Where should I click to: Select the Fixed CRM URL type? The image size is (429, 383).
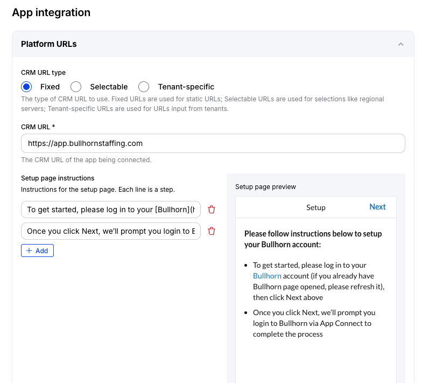coord(26,87)
